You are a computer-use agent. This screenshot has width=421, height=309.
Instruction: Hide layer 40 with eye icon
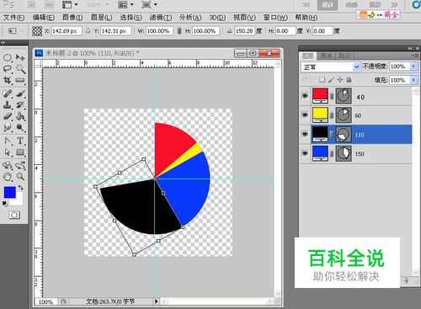tap(305, 96)
